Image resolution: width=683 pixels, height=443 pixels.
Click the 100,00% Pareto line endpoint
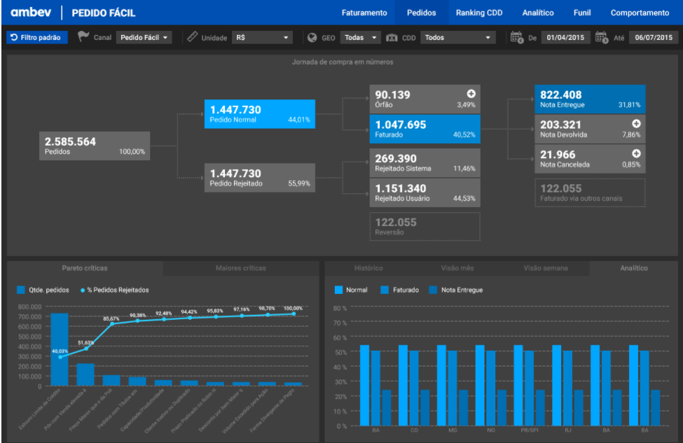(x=294, y=314)
